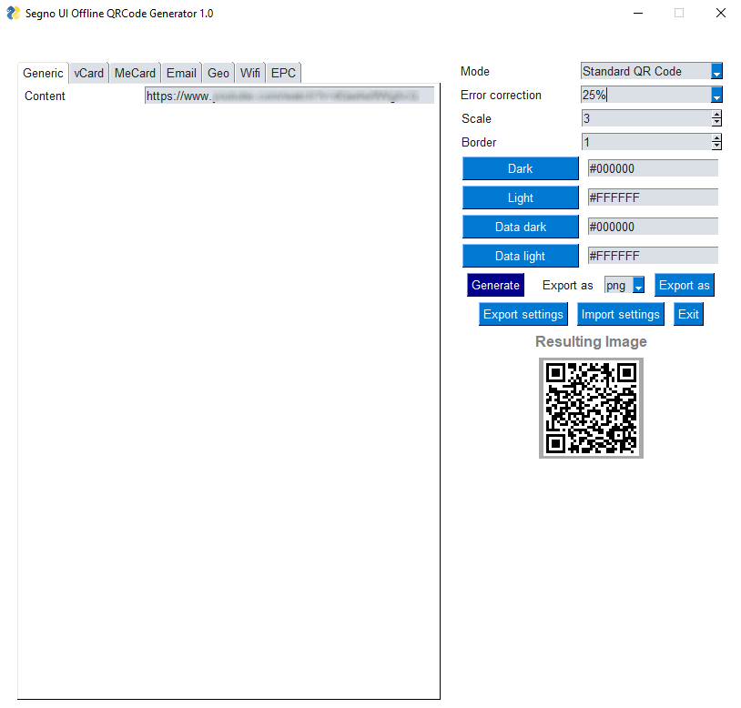Click the resulting QR code image
This screenshot has width=741, height=708.
coord(591,408)
